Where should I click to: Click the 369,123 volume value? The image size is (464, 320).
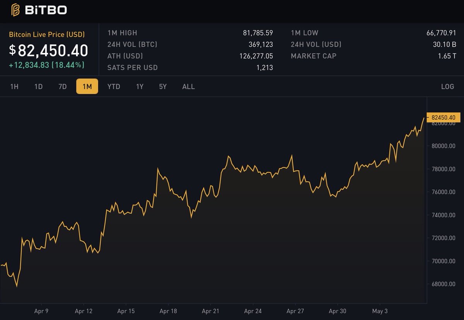(x=261, y=45)
